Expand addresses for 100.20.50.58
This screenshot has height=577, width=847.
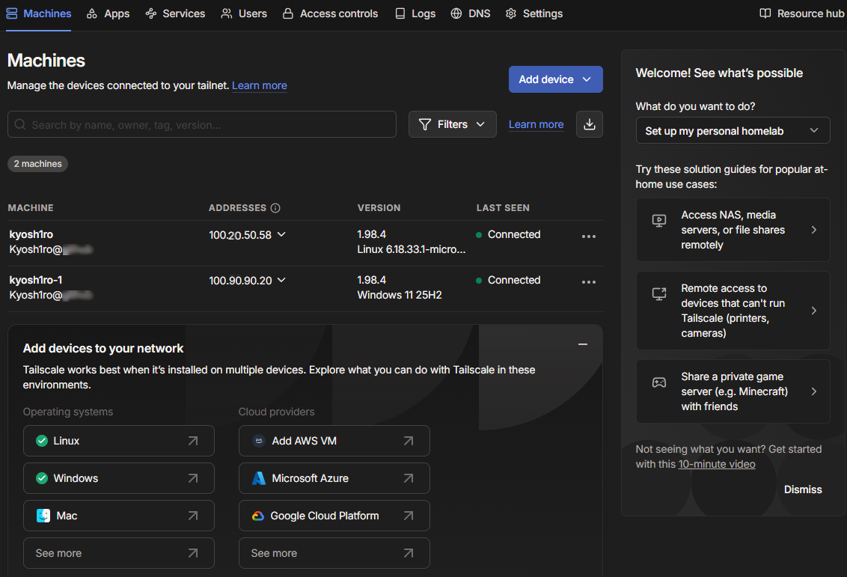[x=281, y=234]
